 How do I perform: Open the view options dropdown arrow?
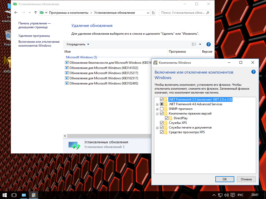point(200,44)
